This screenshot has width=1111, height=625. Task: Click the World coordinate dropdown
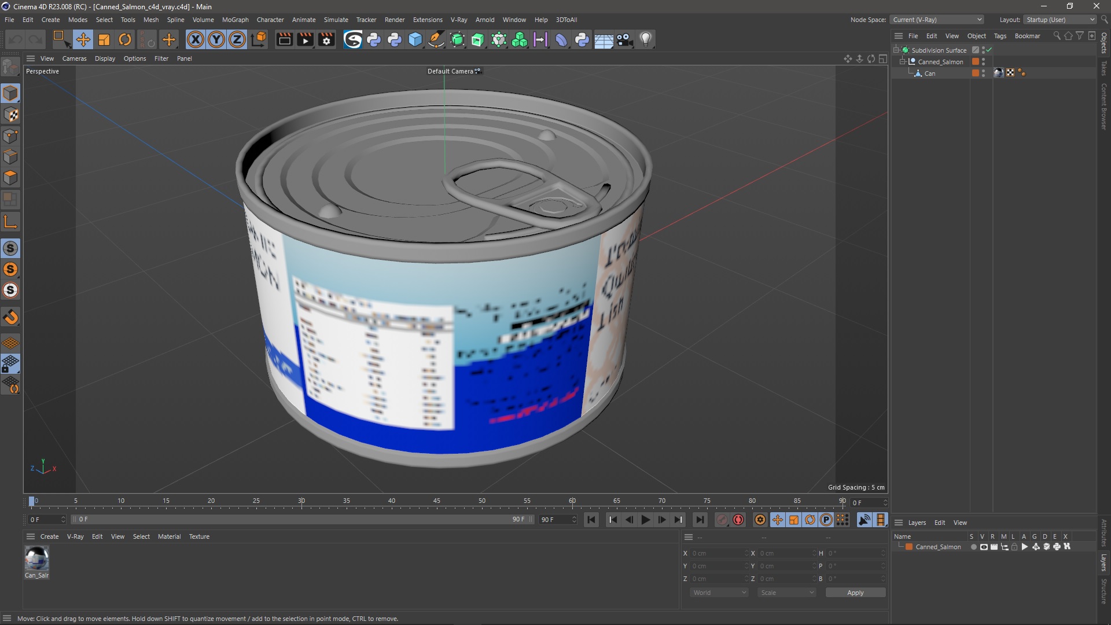[x=718, y=592]
